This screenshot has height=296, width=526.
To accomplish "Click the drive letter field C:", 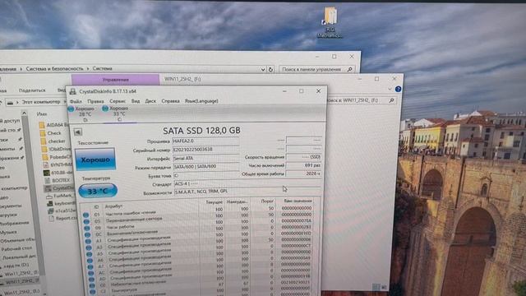I will click(206, 175).
